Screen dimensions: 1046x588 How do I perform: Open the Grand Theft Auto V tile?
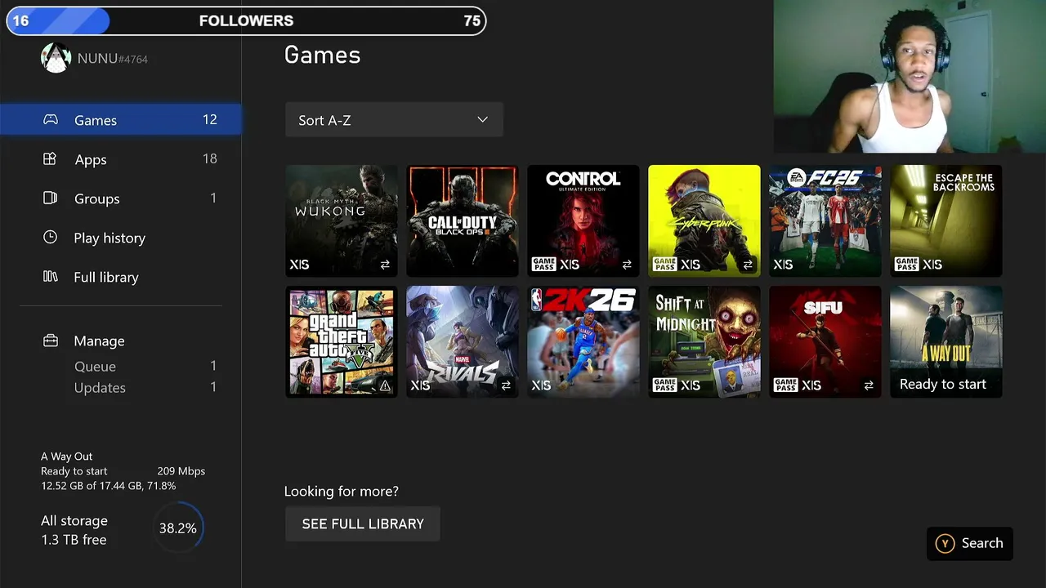coord(342,342)
